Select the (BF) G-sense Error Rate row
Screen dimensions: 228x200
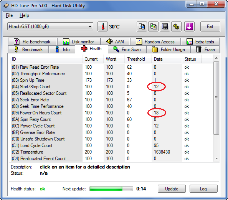(111, 132)
